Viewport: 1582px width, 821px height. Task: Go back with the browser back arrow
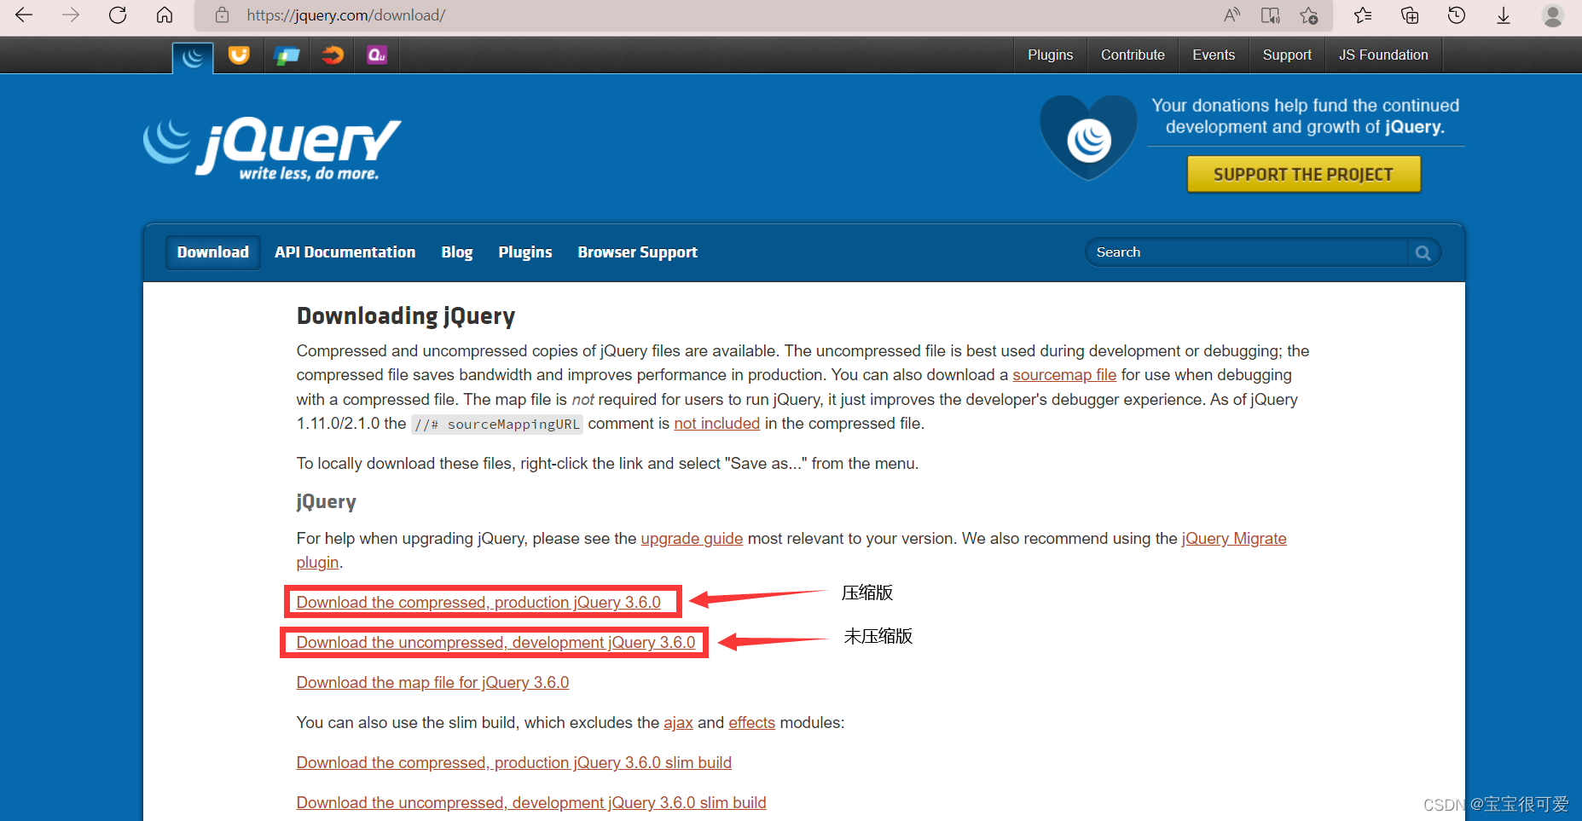24,14
